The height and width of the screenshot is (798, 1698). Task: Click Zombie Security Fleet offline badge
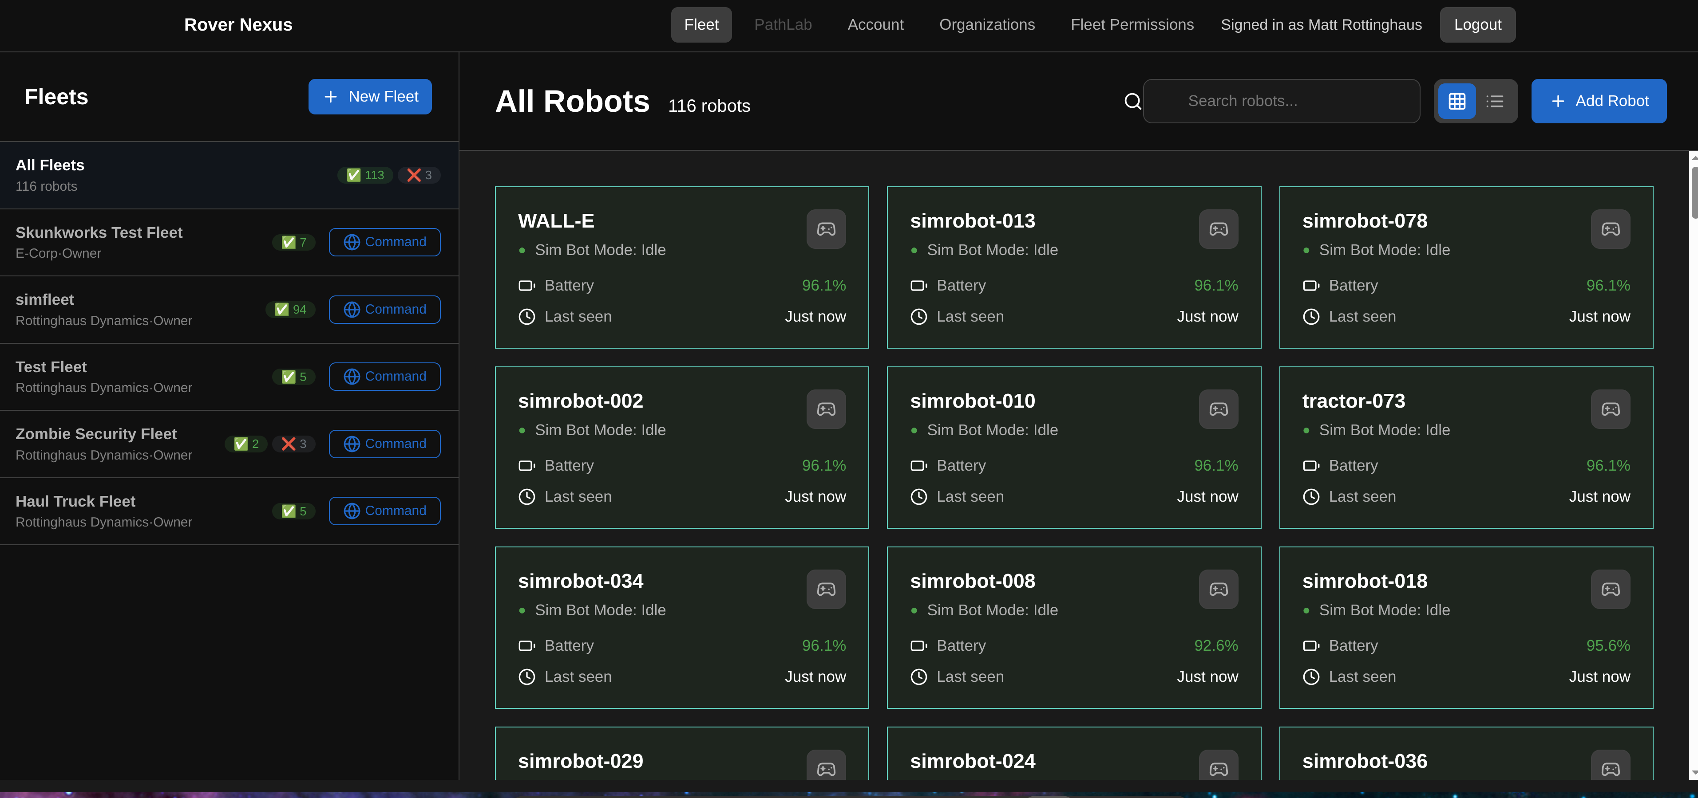pos(294,444)
